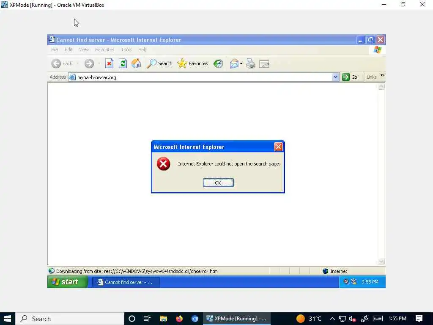
Task: Click the Windows flag logo in IE
Action: 377,50
